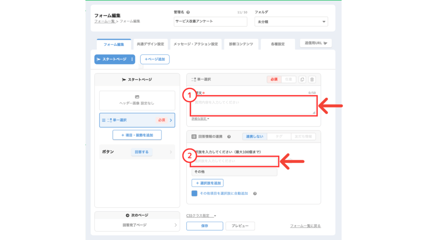Viewport: 427px width, 240px height.
Task: Click help icon beside その他項目 auto-add option
Action: [254, 193]
